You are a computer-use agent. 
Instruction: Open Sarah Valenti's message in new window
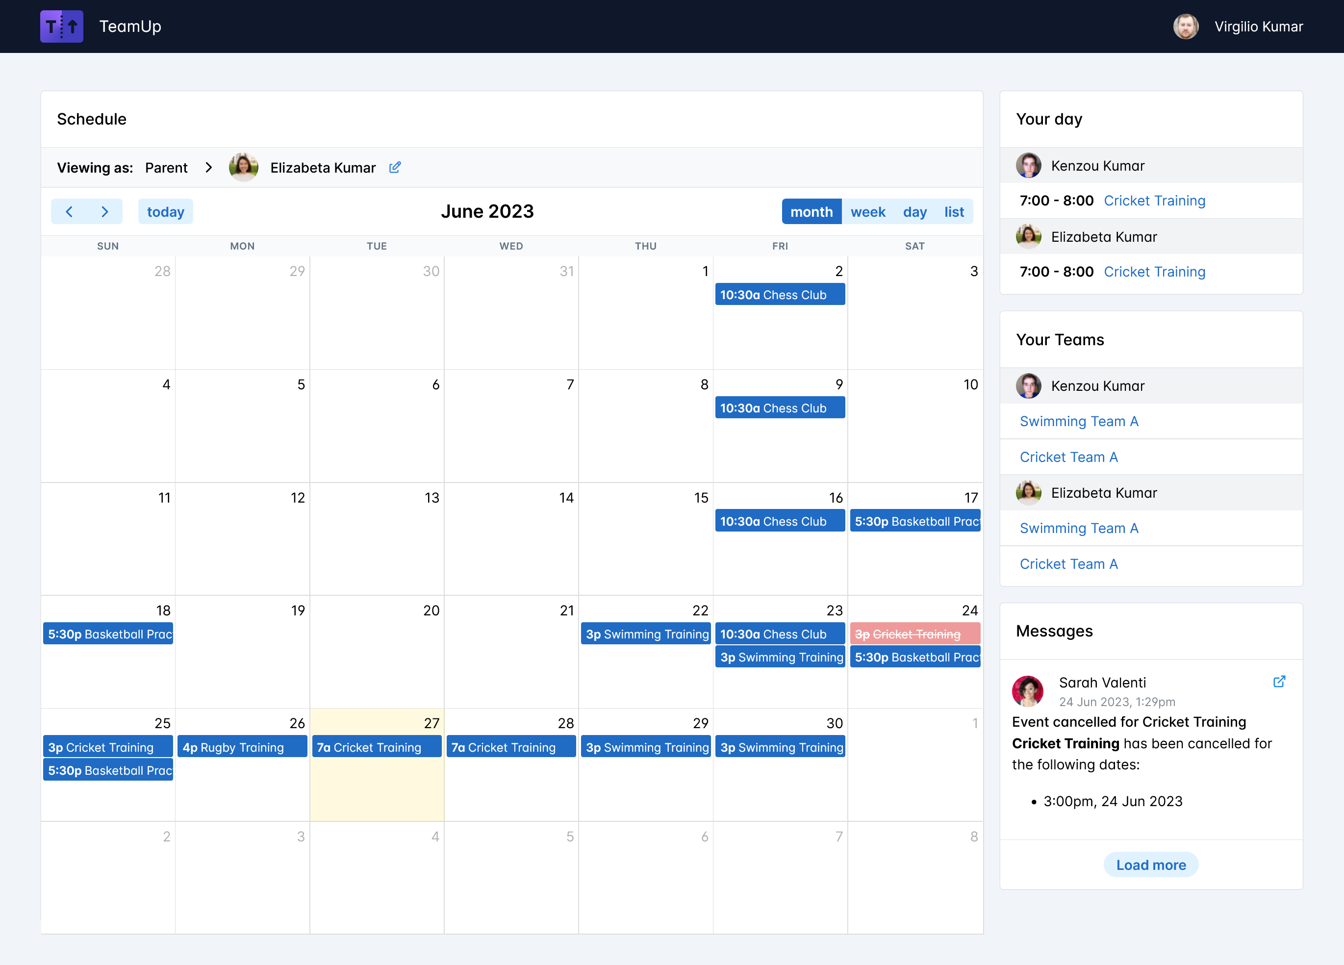(x=1279, y=682)
